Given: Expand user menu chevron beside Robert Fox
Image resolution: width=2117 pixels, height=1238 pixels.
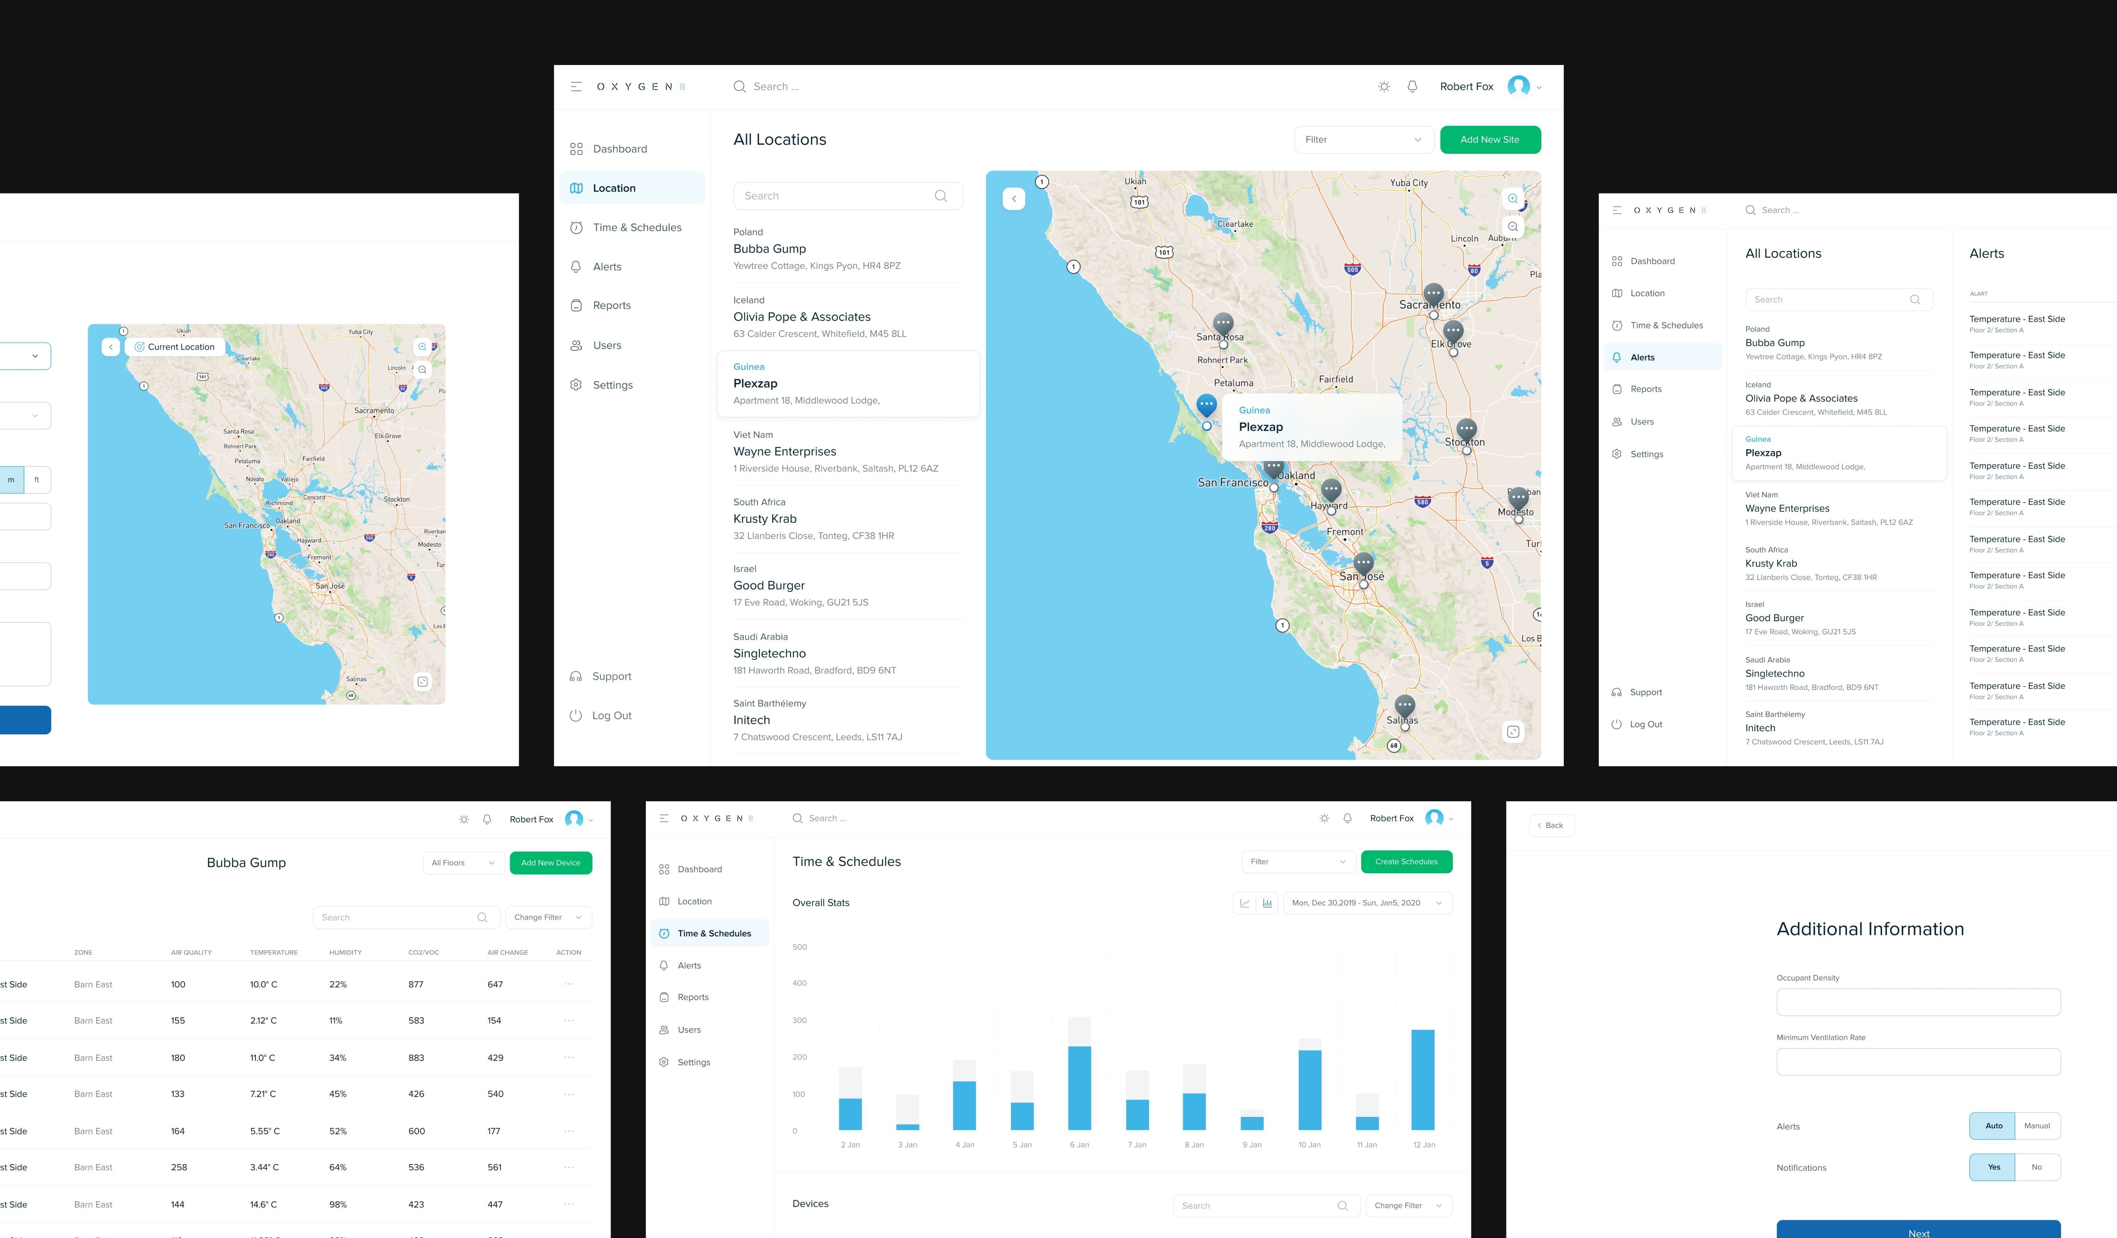Looking at the screenshot, I should click(1539, 87).
